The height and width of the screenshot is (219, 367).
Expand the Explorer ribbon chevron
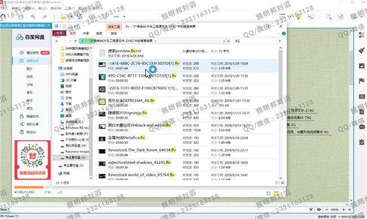pos(278,33)
